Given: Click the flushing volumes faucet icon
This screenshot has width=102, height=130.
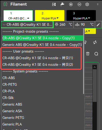Looking at the screenshot, I should point(62,4).
